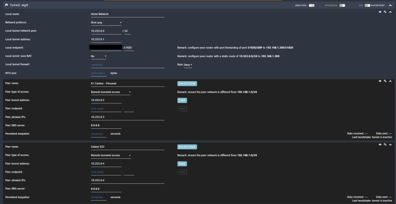Toggle the Inactive tunnel switch
The width and height of the screenshot is (396, 204).
[312, 5]
